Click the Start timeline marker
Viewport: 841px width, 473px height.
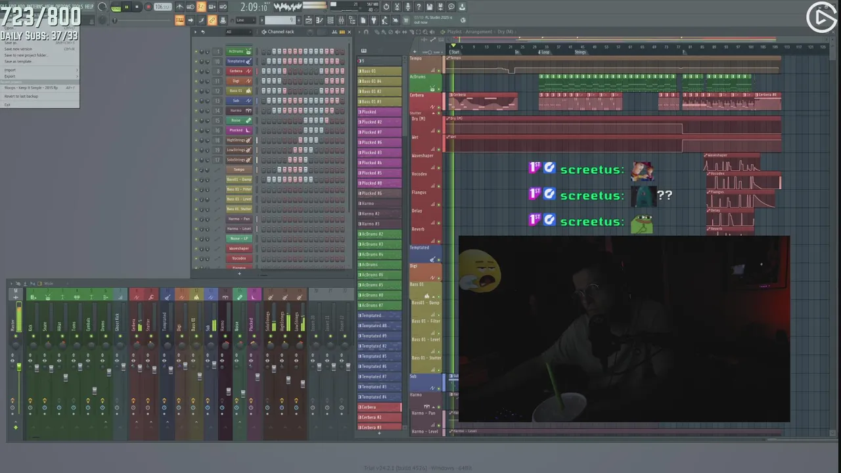coord(455,52)
